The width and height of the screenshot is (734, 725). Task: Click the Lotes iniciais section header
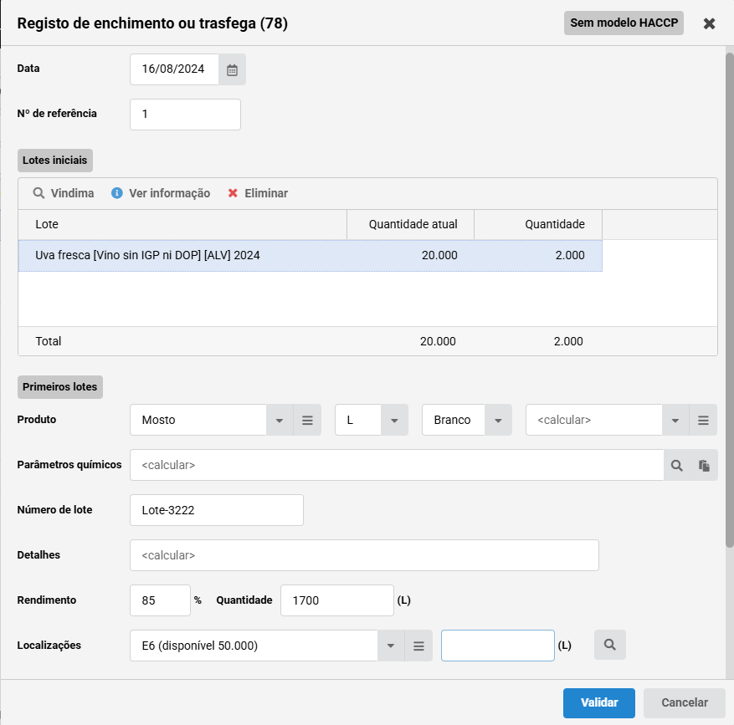[55, 161]
